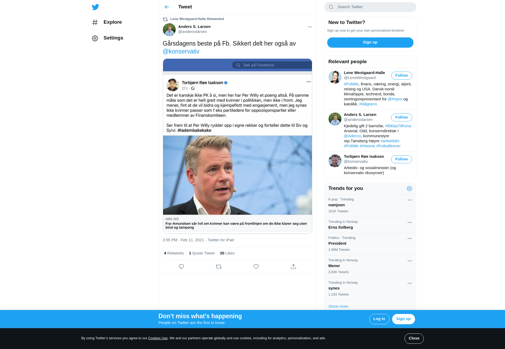
Task: Open @LeneWestgaard handle in Relevant people
Action: pos(360,78)
